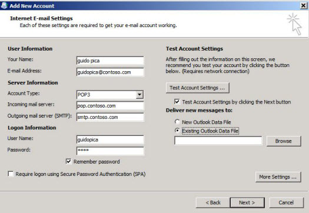Click the POP3 account type combo box
This screenshot has width=309, height=213.
pyautogui.click(x=110, y=95)
